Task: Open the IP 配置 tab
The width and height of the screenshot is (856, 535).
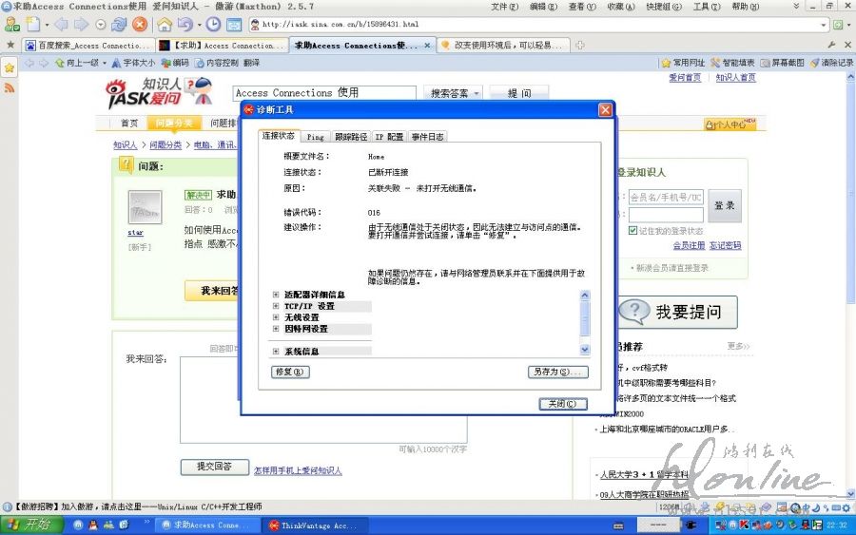Action: click(x=388, y=137)
